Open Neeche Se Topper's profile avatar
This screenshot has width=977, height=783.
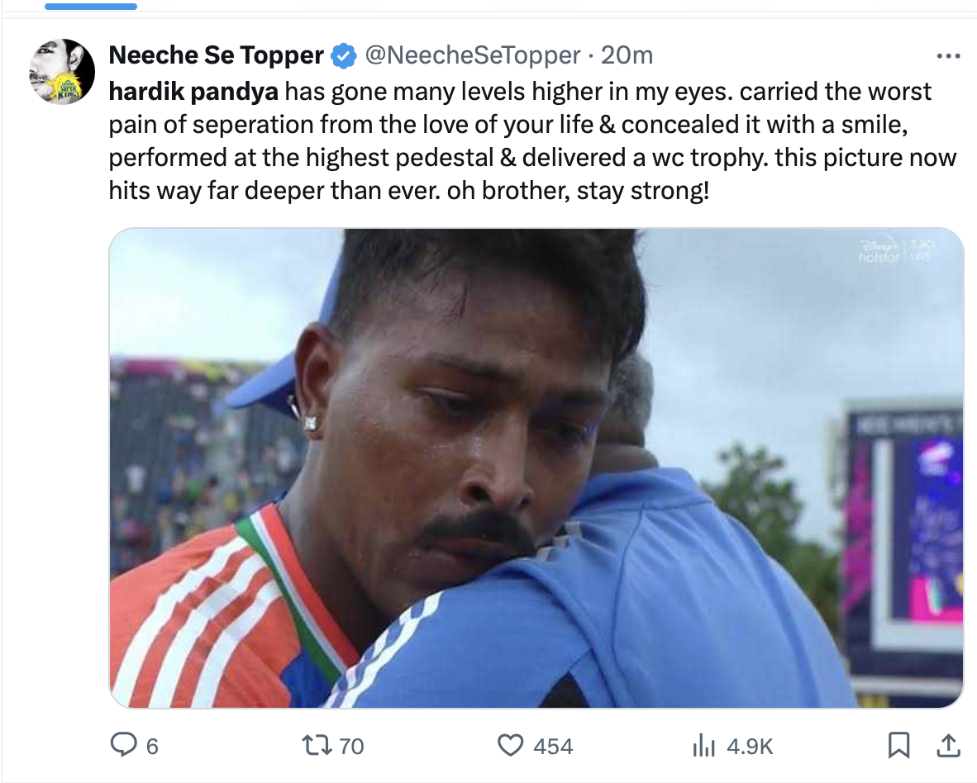[x=62, y=71]
